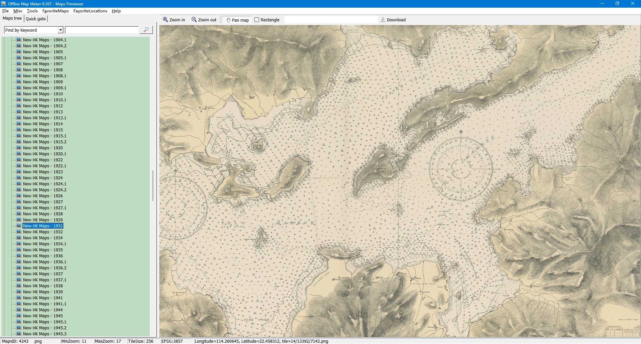Screen dimensions: 641x344
Task: Activate the Rectangle selection tool
Action: [x=267, y=20]
